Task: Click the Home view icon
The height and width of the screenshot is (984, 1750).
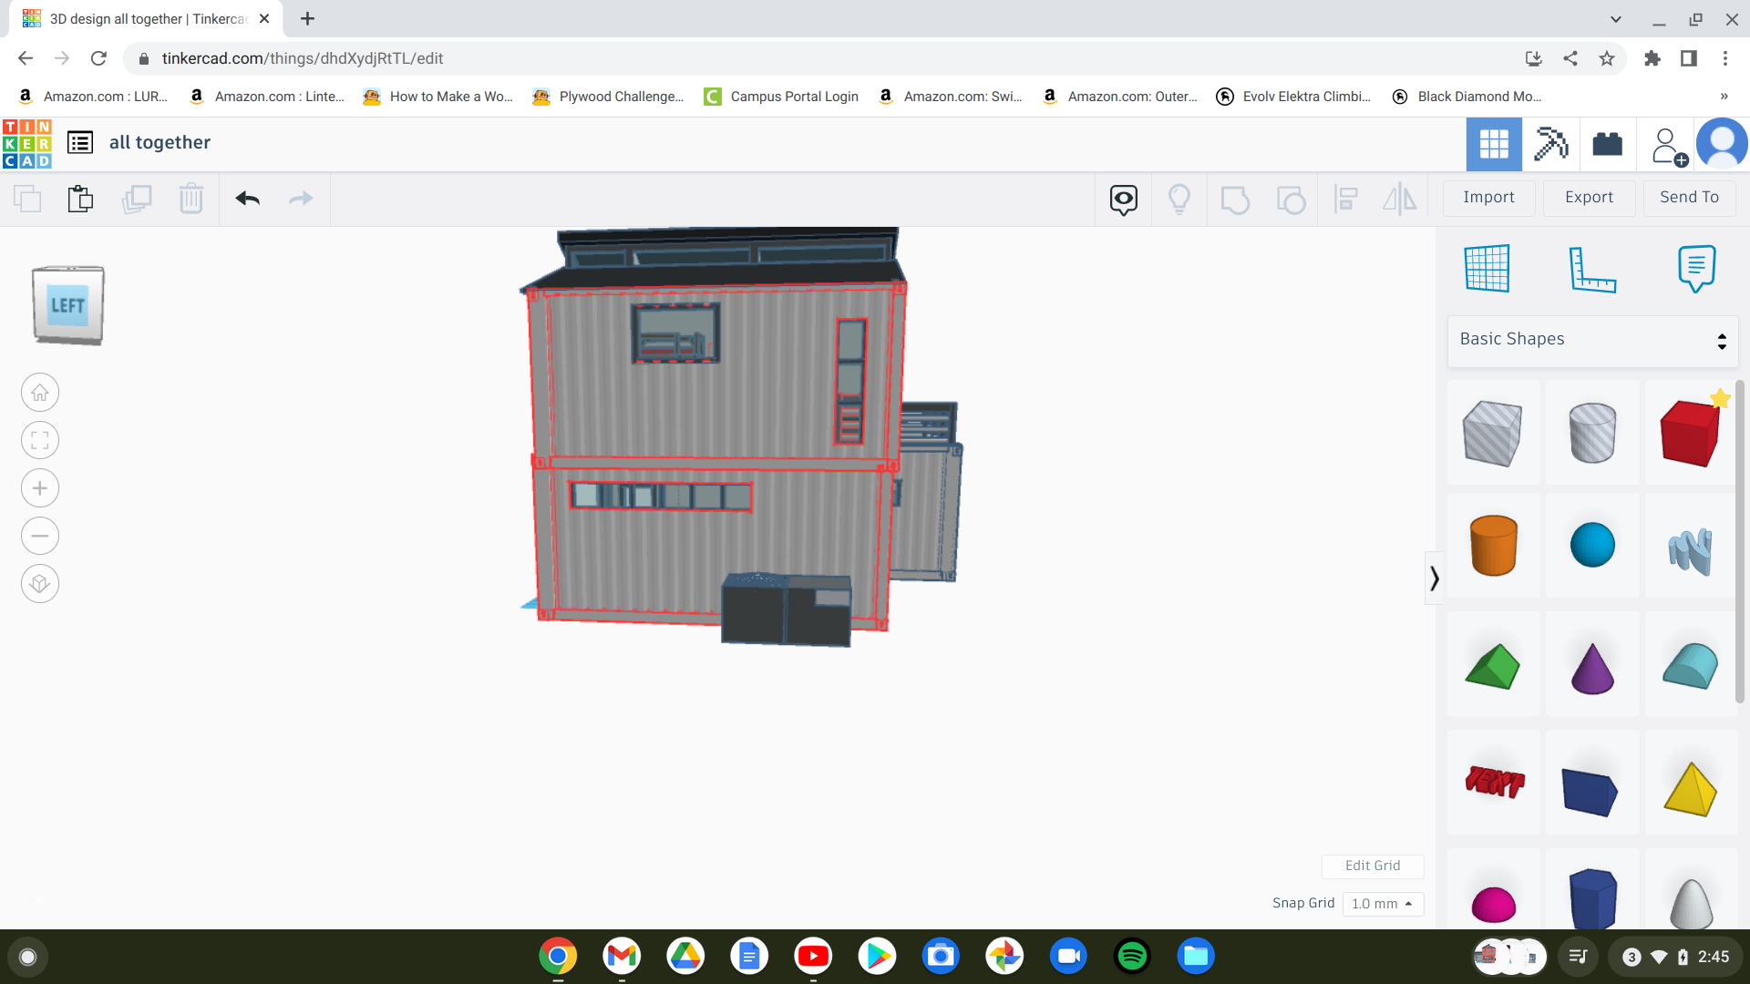Action: point(39,392)
